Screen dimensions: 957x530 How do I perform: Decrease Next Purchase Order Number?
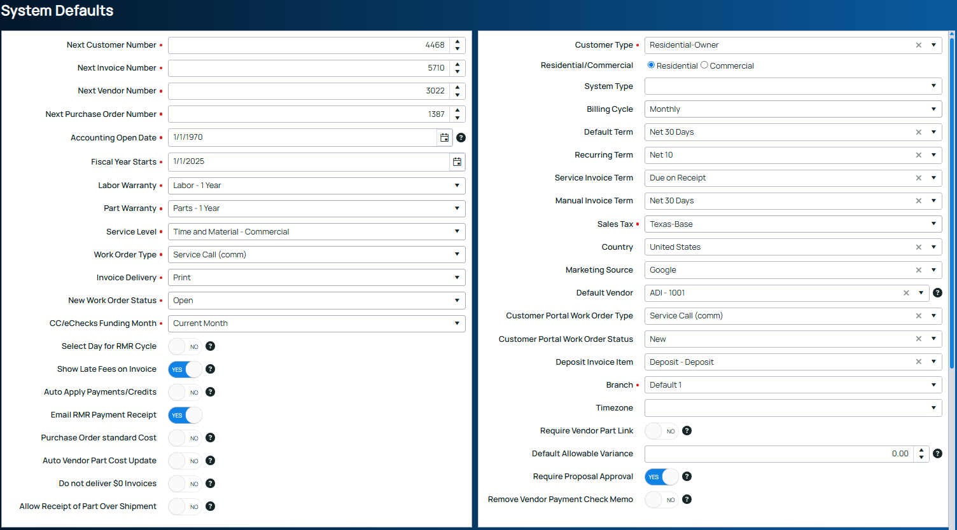click(x=458, y=118)
